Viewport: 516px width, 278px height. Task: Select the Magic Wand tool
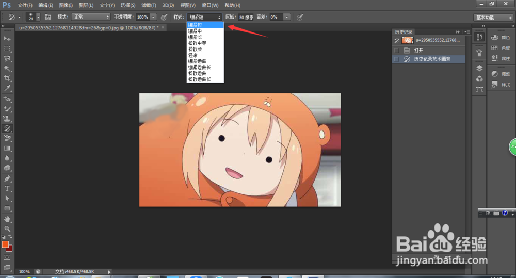click(x=7, y=69)
